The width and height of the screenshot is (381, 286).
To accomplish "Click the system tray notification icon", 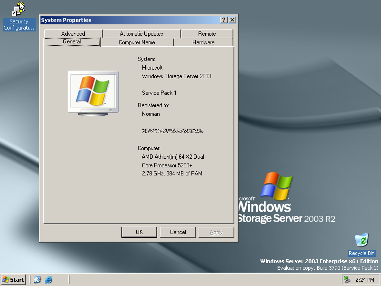I will tap(347, 280).
